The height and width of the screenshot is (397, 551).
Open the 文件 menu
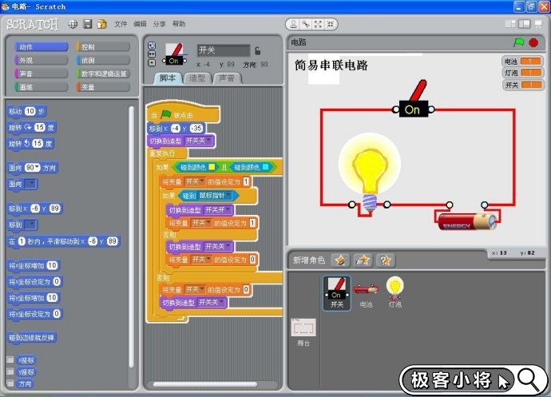[x=121, y=25]
